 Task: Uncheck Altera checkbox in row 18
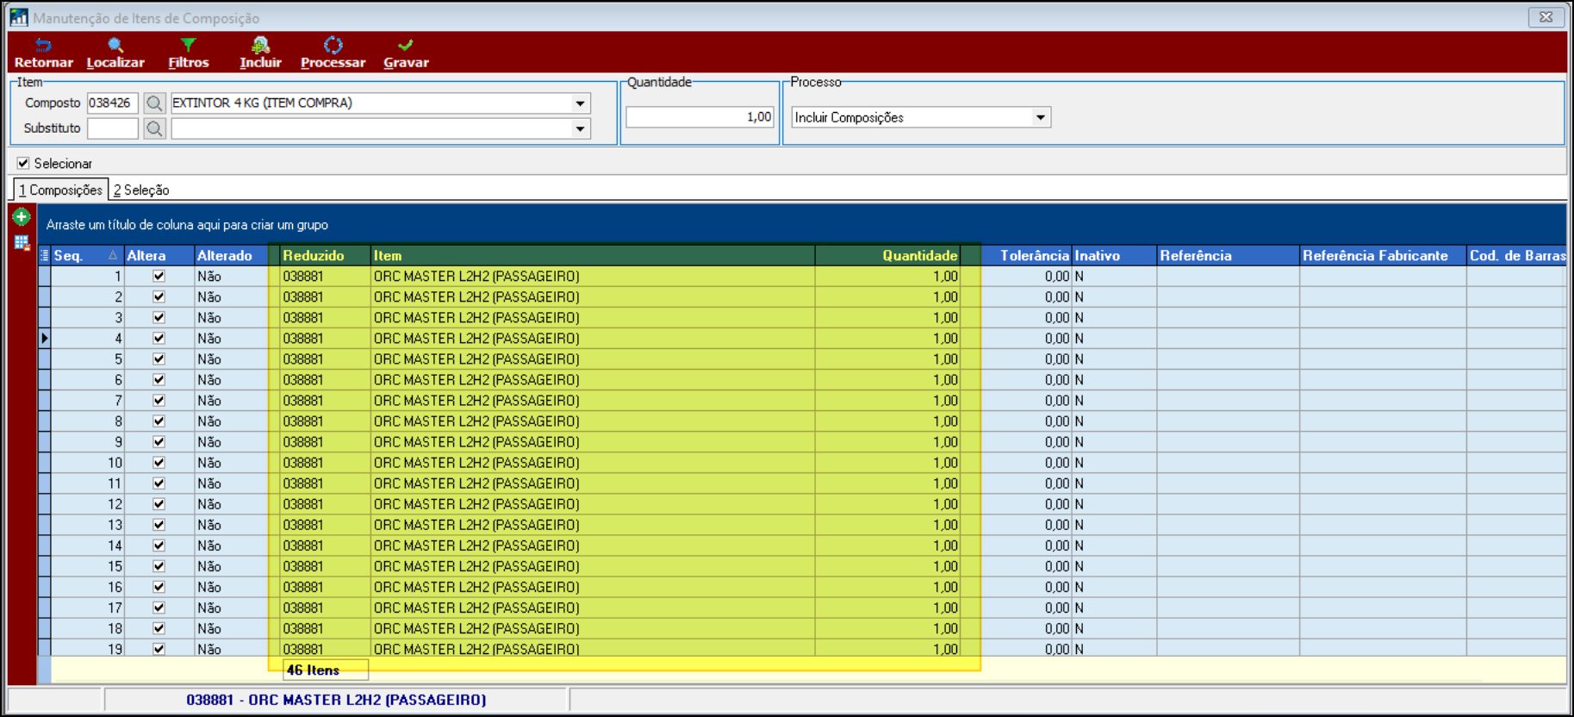(159, 628)
